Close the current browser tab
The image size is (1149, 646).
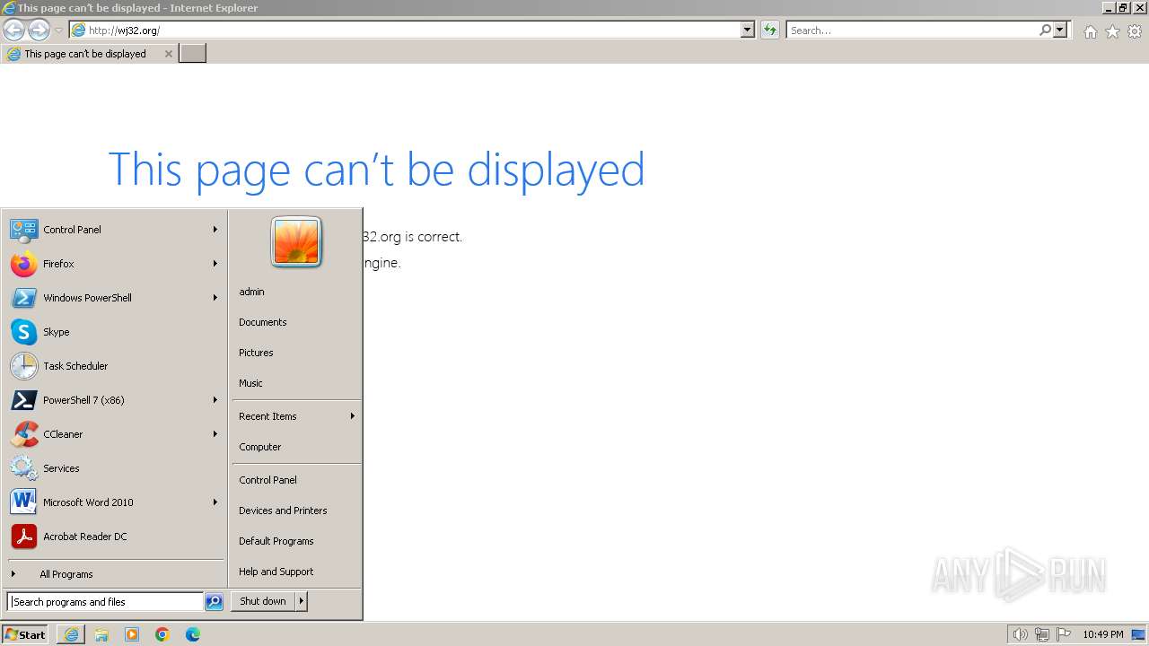point(168,54)
